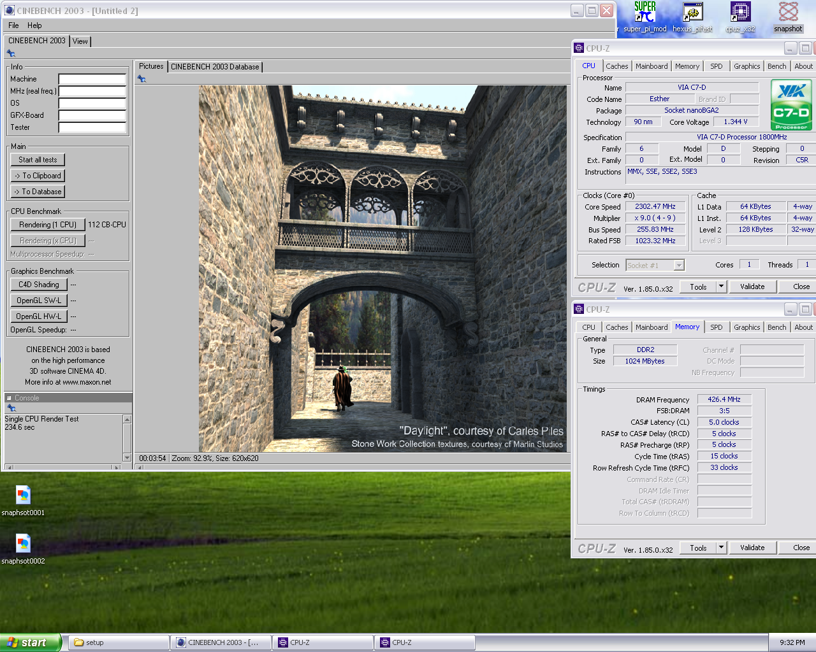
Task: Click the Tester input field
Action: coord(92,127)
